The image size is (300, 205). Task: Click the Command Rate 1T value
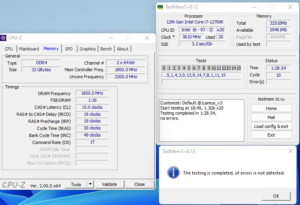[92, 142]
